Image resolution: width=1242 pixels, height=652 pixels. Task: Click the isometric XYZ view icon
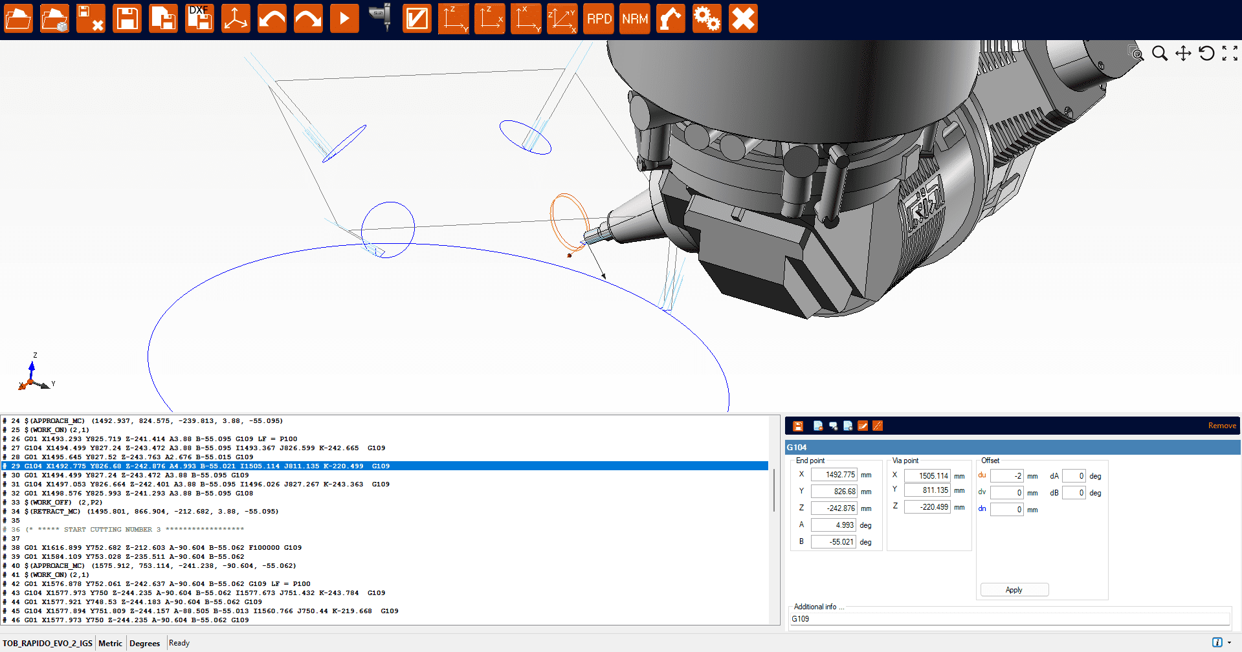(562, 19)
